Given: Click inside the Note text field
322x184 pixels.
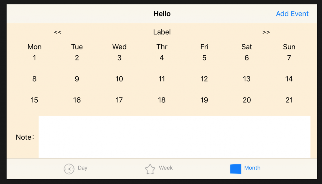Looking at the screenshot, I should (x=174, y=137).
